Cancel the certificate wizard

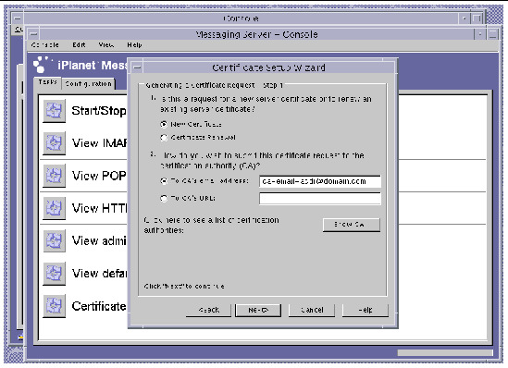[x=312, y=310]
